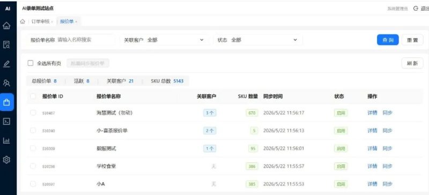Open the 状态 filter dropdown
Screen dimensions: 429x195
pos(258,40)
